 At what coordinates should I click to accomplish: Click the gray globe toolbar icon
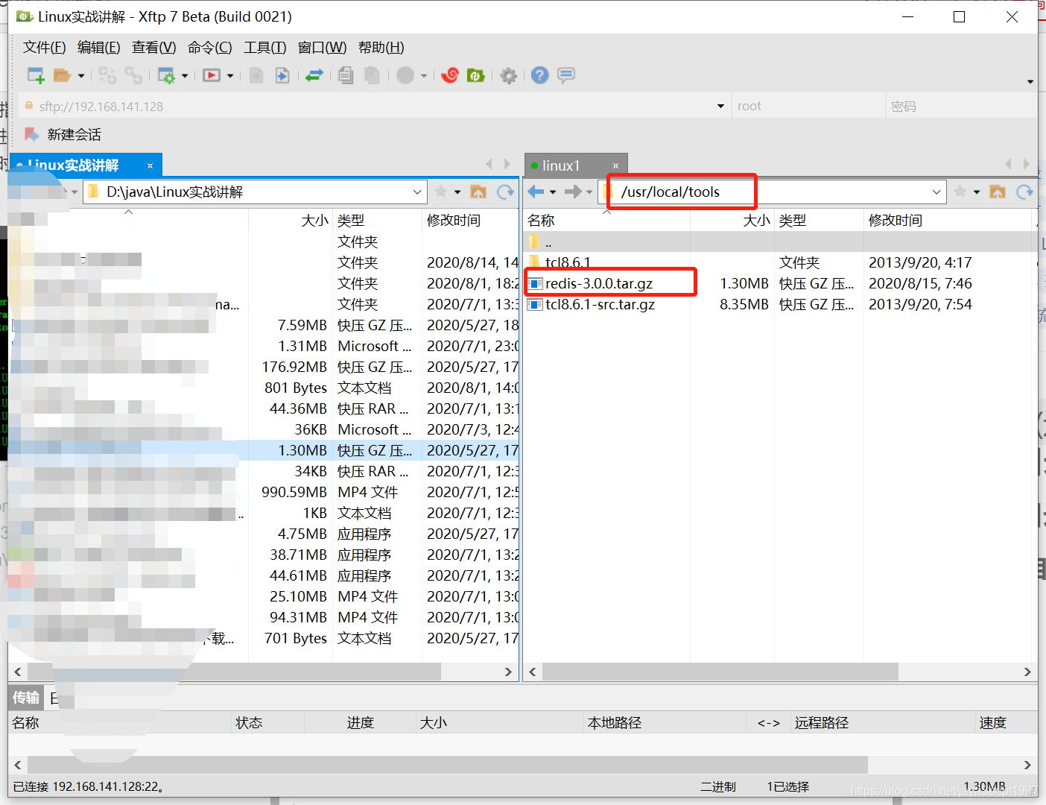[x=405, y=75]
